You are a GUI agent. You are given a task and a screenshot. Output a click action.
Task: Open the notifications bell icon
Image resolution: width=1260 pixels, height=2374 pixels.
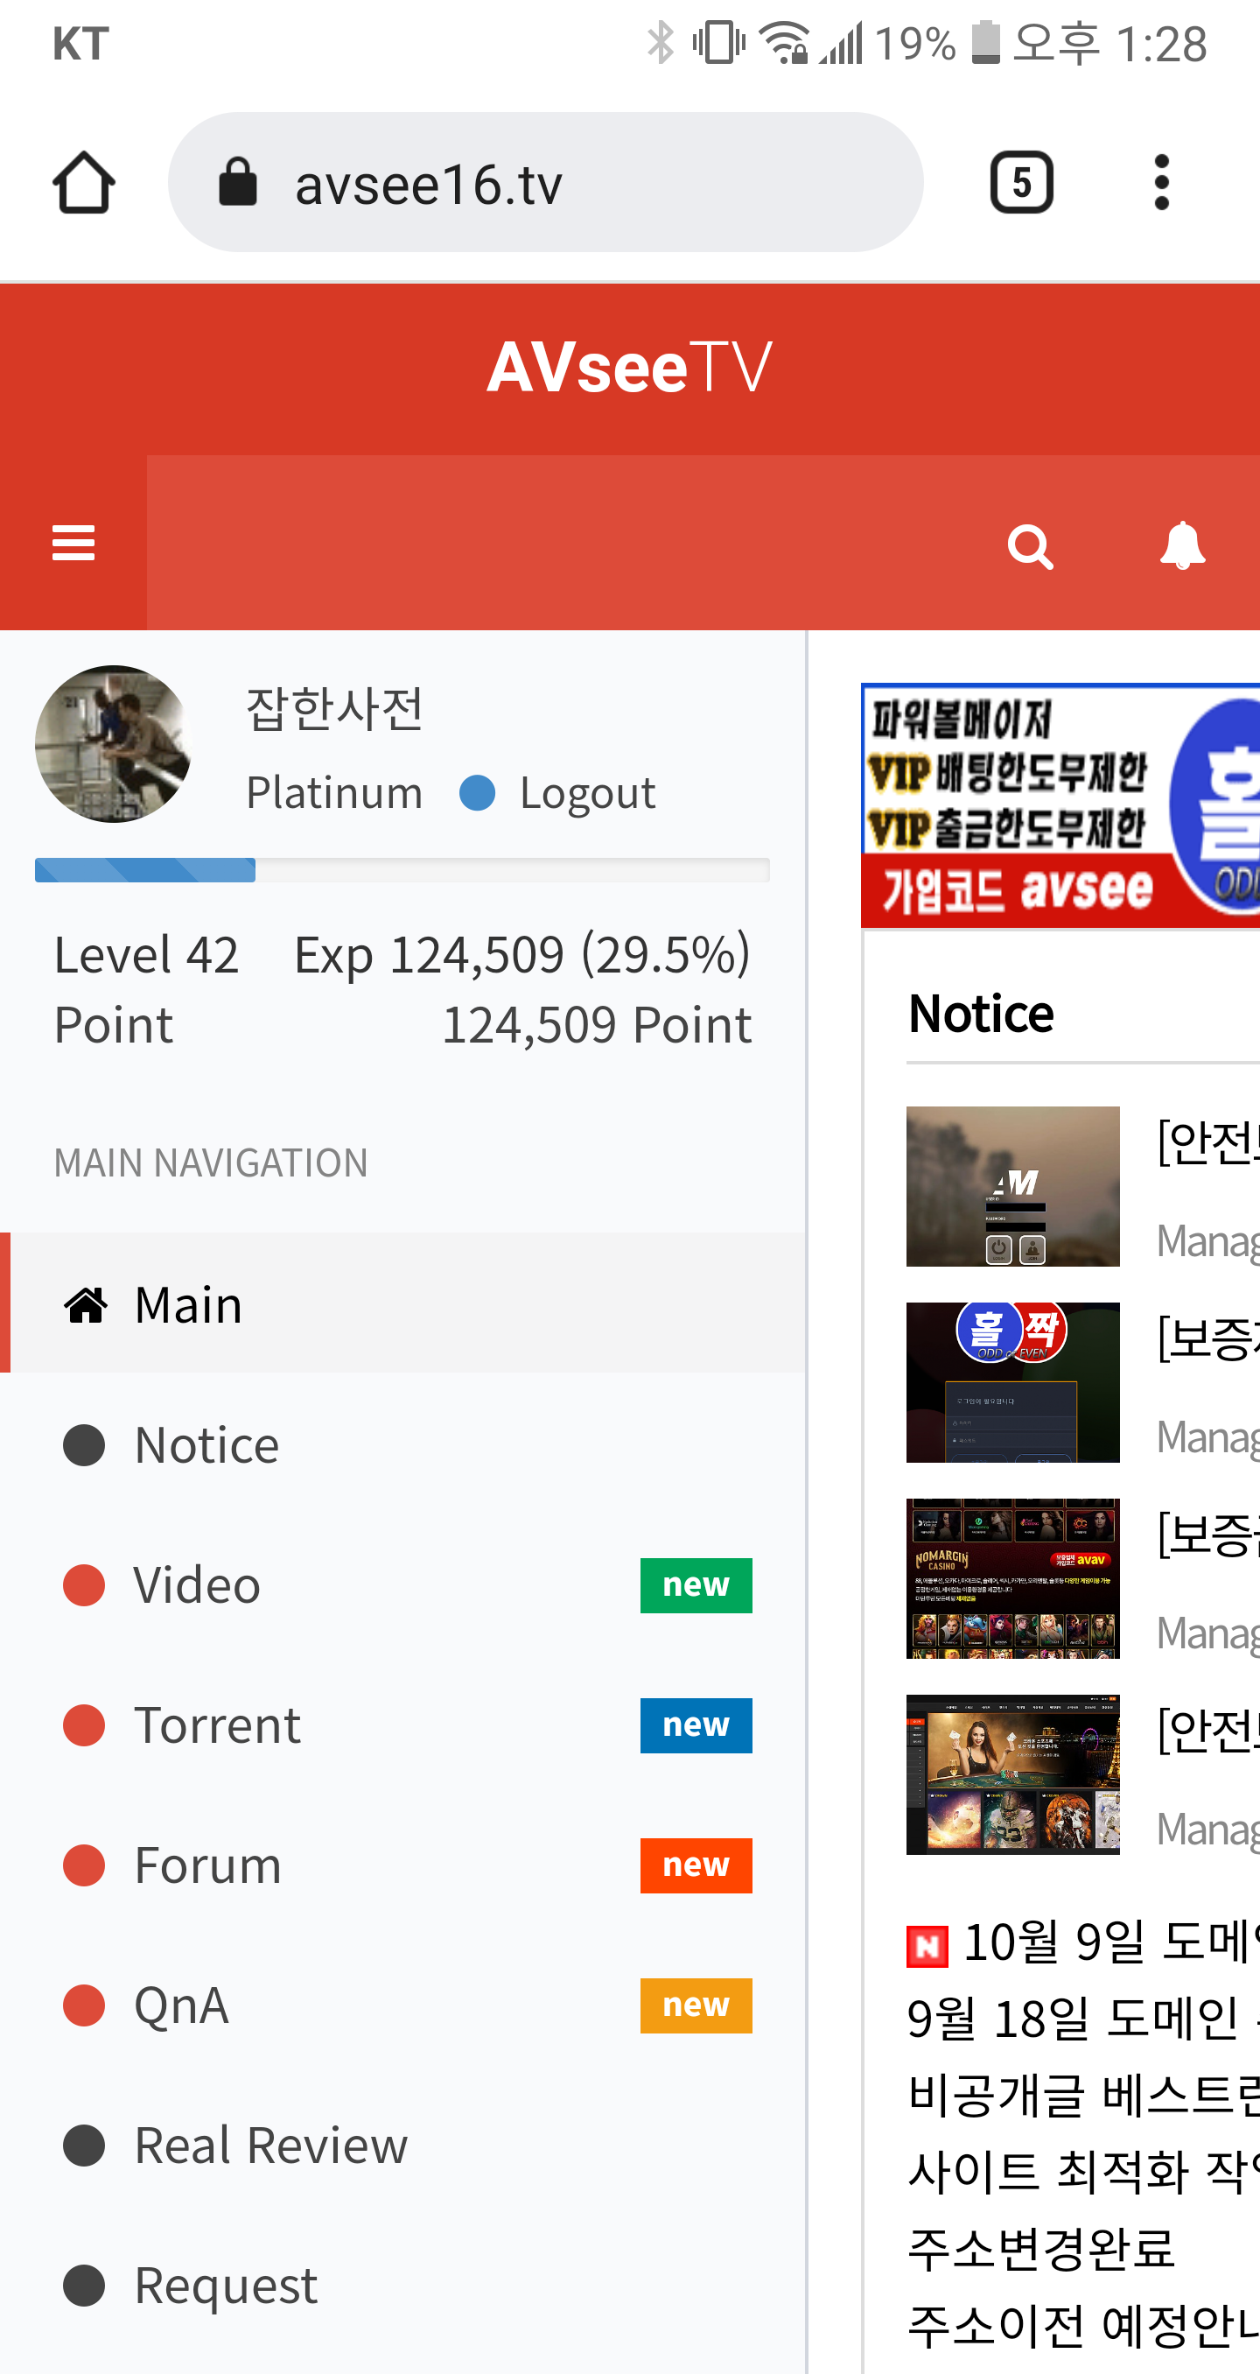pos(1183,545)
